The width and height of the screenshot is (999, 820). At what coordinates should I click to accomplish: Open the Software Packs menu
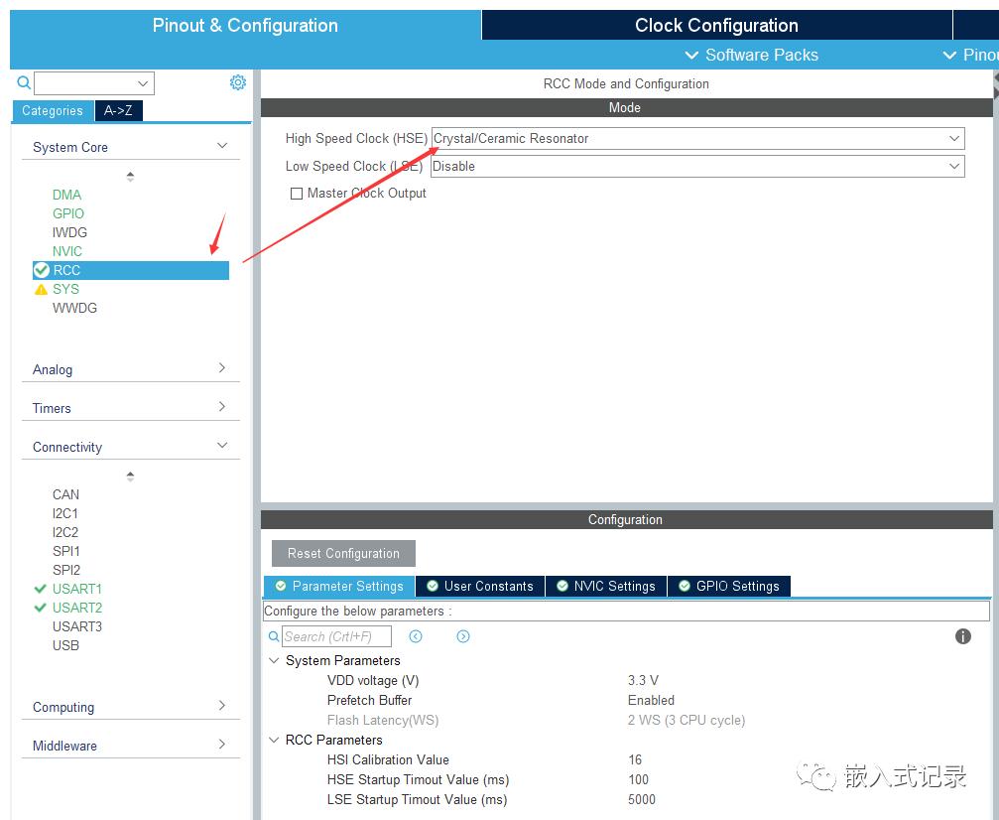pyautogui.click(x=751, y=55)
